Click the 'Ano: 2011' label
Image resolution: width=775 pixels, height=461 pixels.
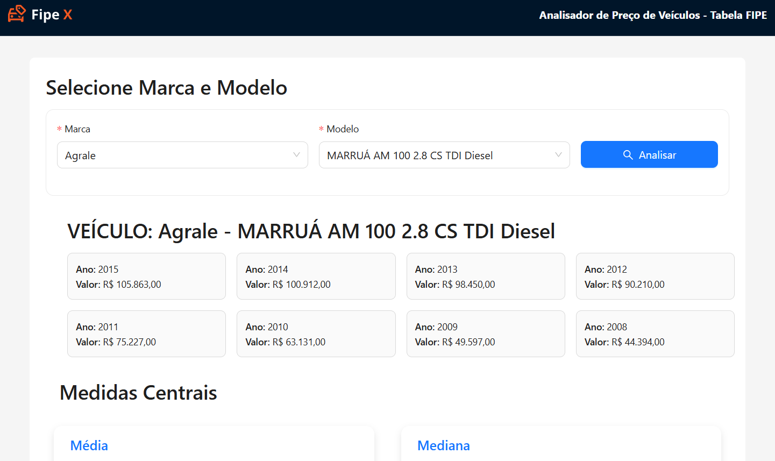pos(97,327)
